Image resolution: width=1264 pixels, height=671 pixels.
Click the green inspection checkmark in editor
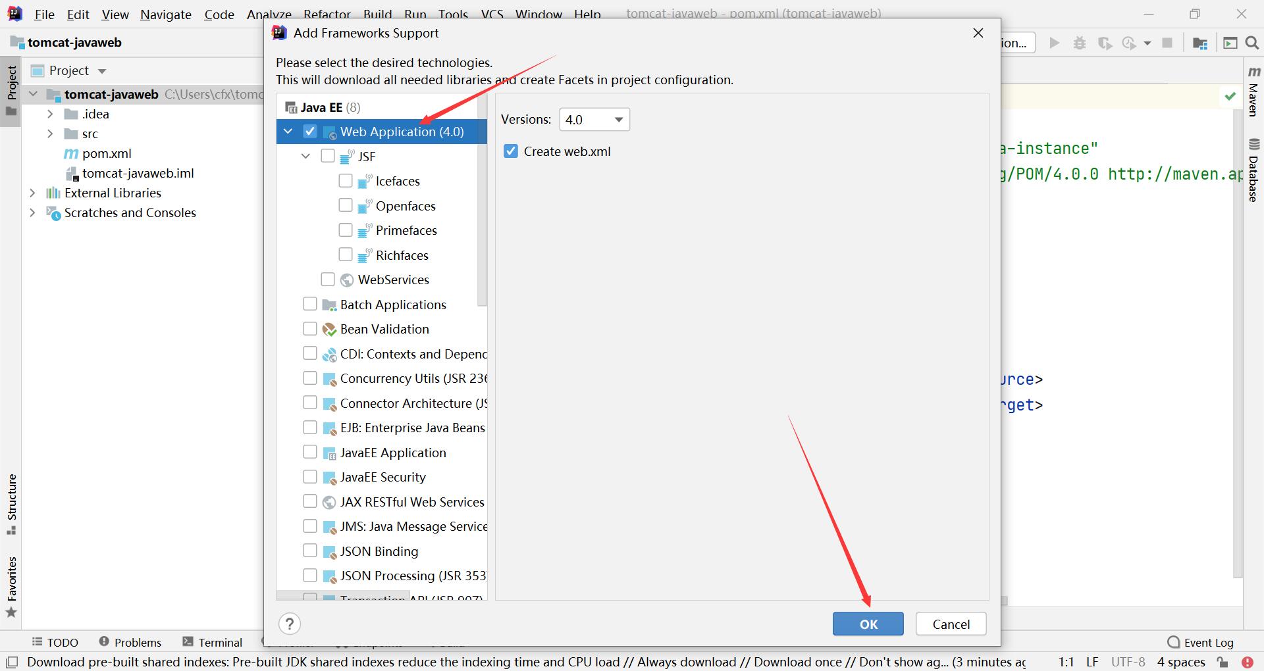(x=1229, y=96)
